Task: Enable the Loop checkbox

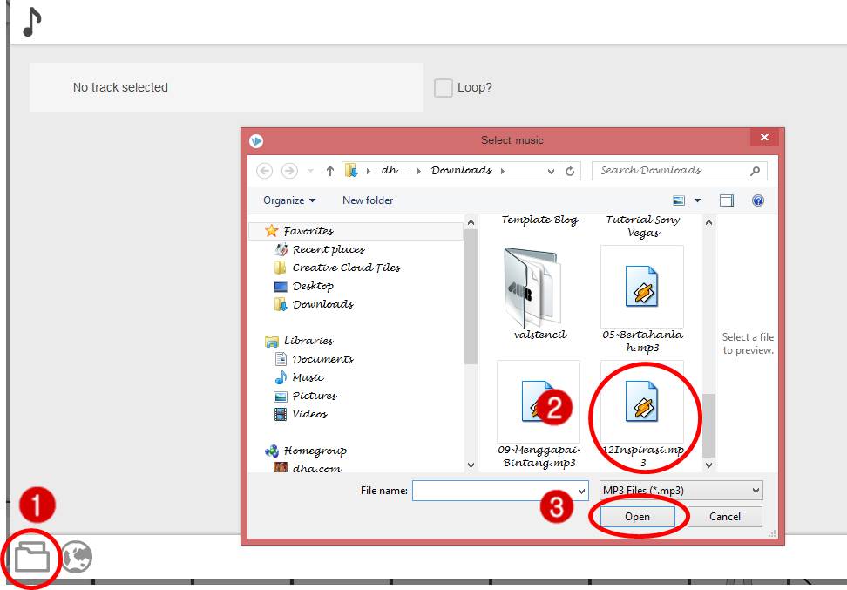Action: point(443,87)
